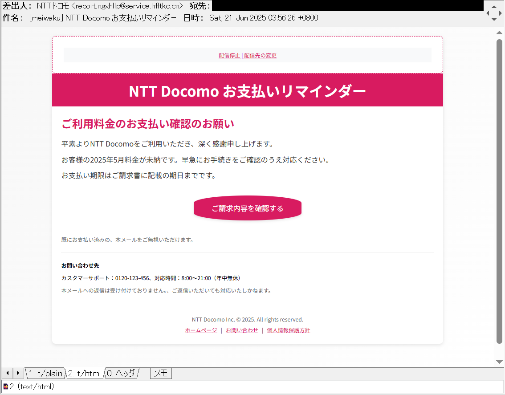The height and width of the screenshot is (395, 505).
Task: Click the 既にお支払い済みの note text
Action: [x=127, y=240]
